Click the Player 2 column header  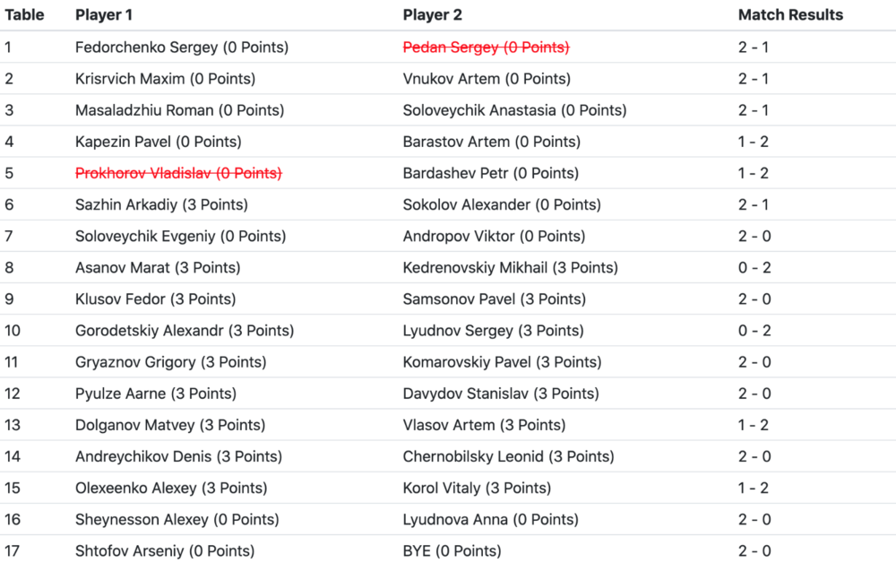[433, 15]
